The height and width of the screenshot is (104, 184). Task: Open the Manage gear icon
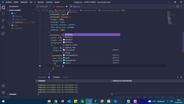pyautogui.click(x=3, y=92)
